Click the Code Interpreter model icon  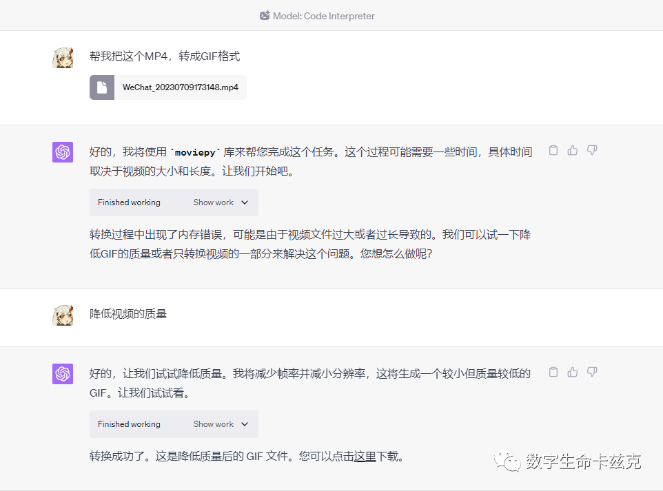(x=265, y=16)
